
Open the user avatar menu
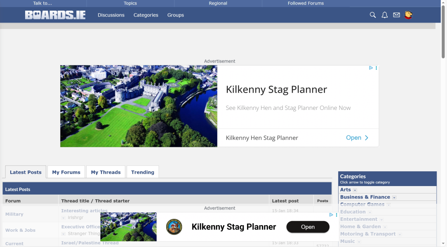408,15
